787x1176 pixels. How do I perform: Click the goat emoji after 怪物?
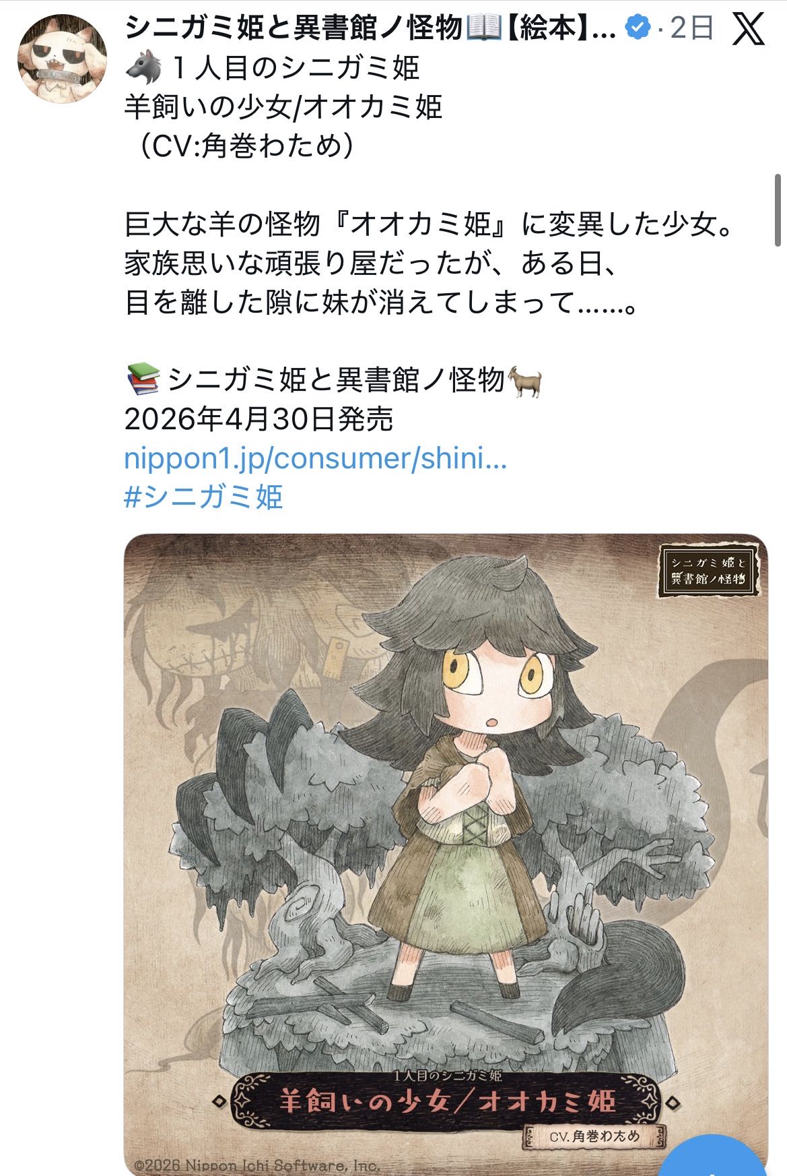(525, 381)
